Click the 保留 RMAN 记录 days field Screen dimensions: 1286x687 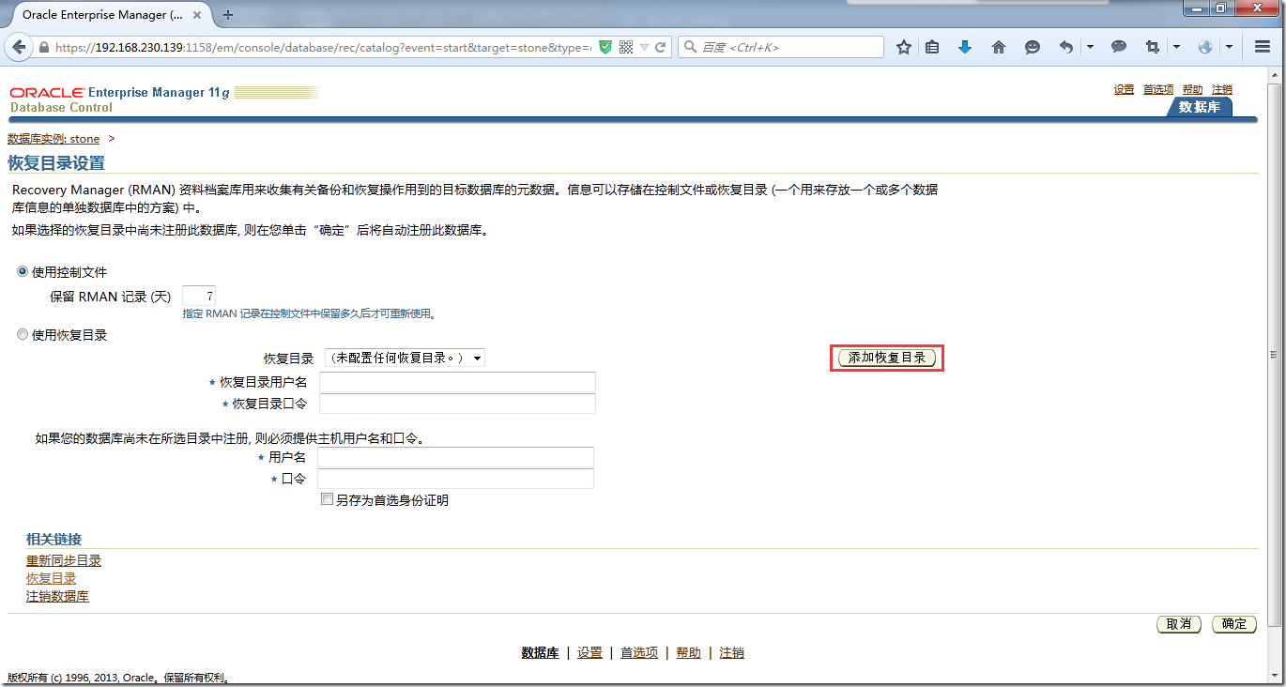199,296
